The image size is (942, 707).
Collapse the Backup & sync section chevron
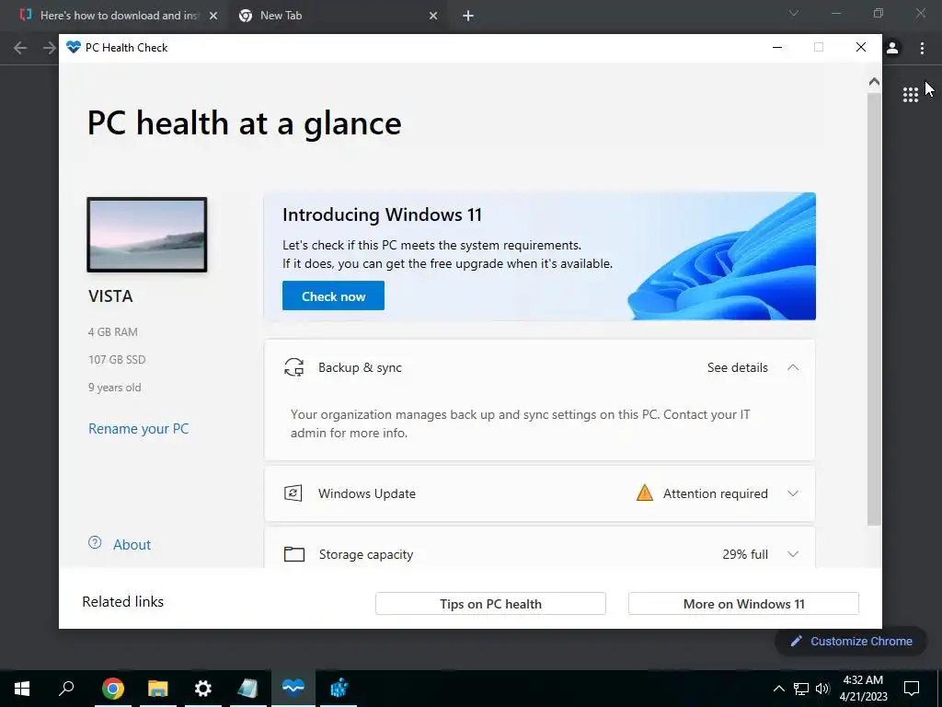[793, 367]
